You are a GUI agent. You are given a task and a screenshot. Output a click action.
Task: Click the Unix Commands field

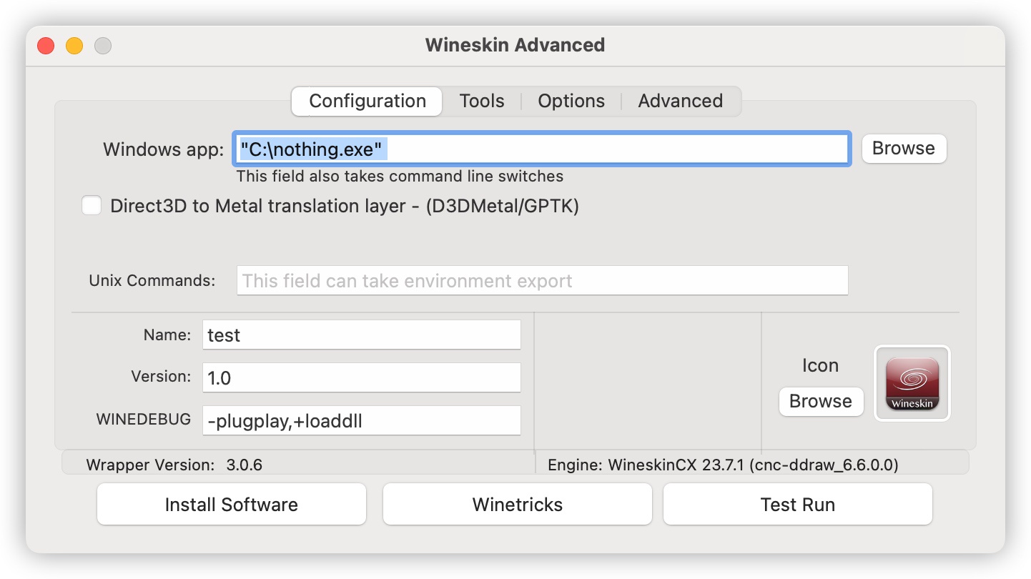coord(541,280)
